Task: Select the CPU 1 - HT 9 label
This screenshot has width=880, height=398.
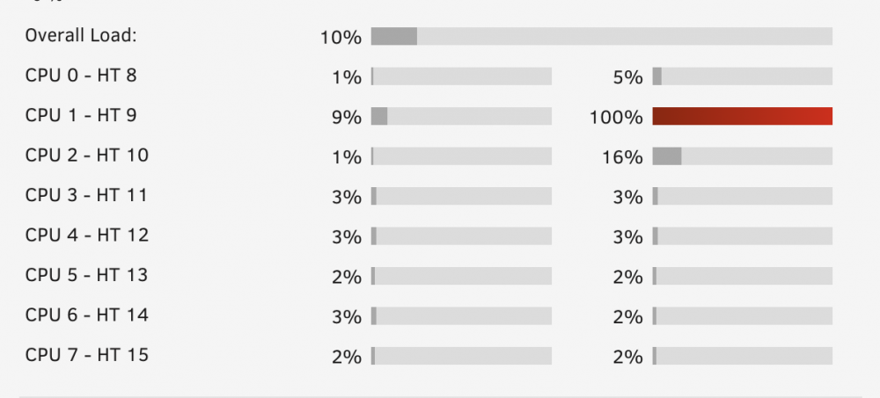Action: (81, 115)
